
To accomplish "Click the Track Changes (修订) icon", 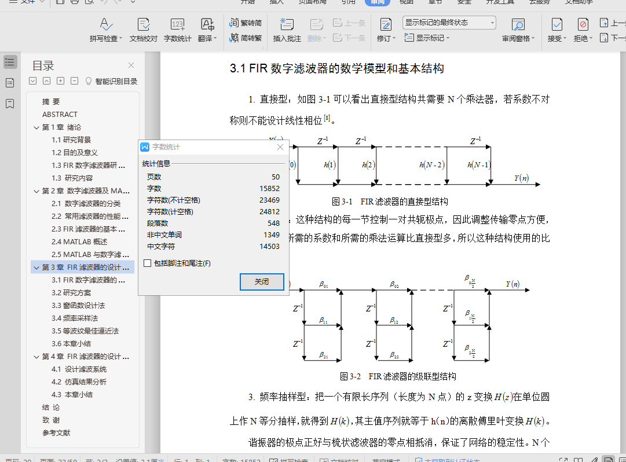I will pos(385,25).
